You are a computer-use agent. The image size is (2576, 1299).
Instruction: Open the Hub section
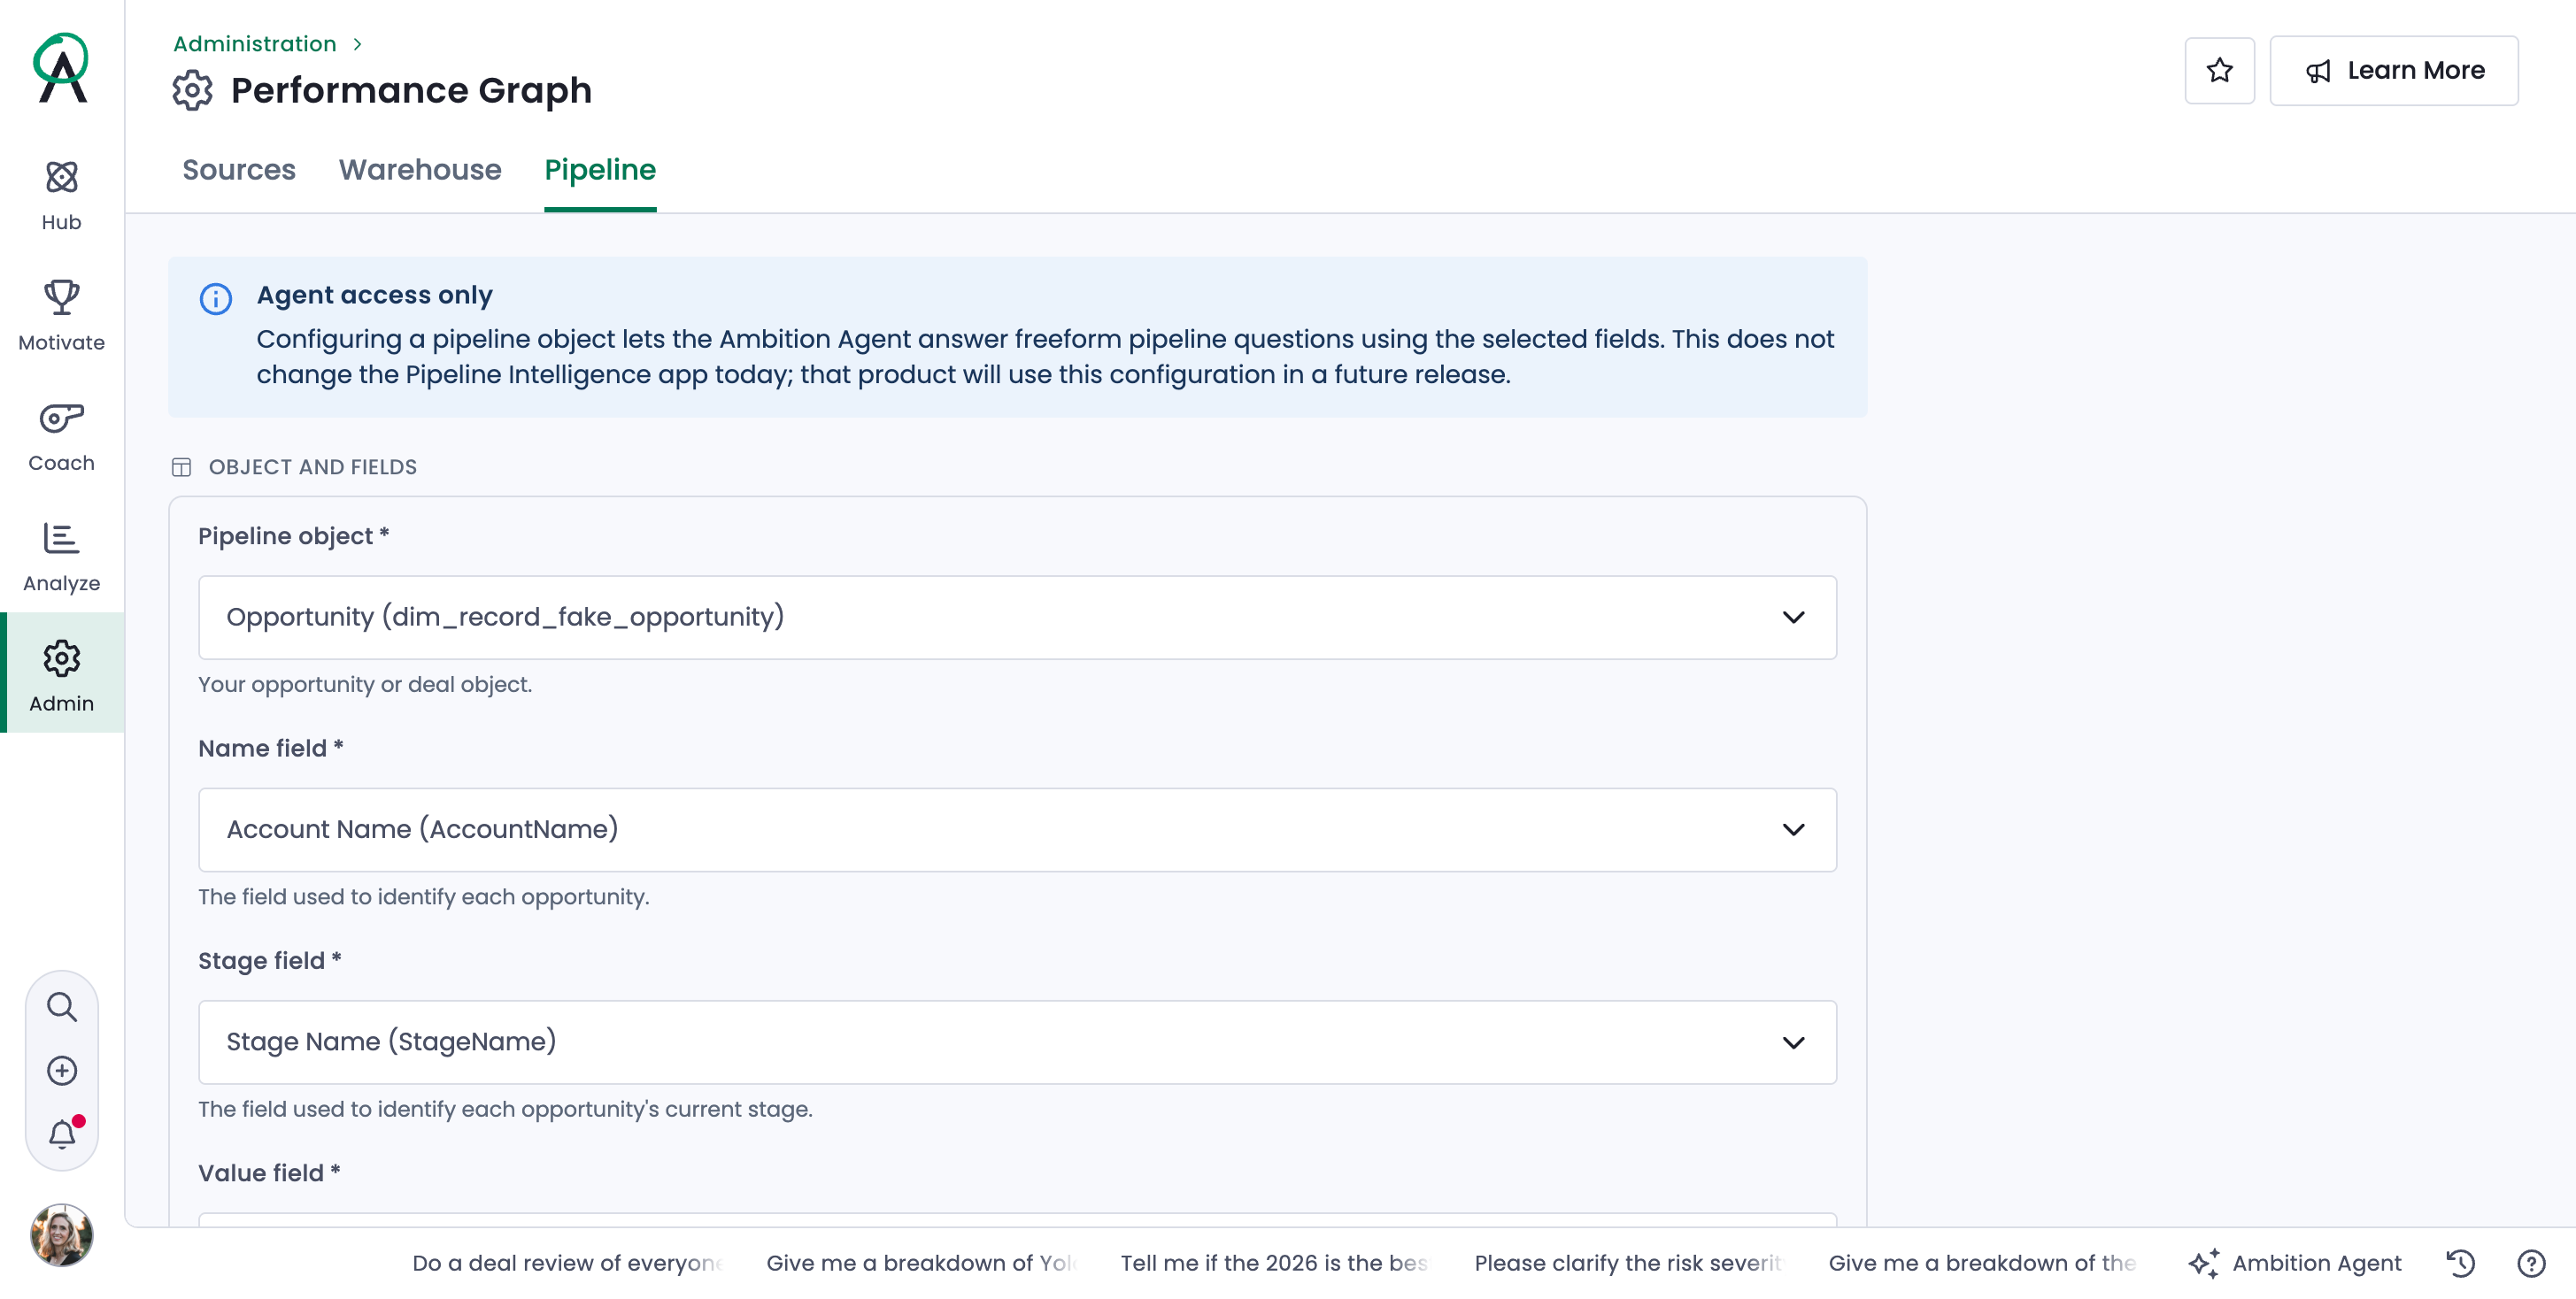pos(61,195)
